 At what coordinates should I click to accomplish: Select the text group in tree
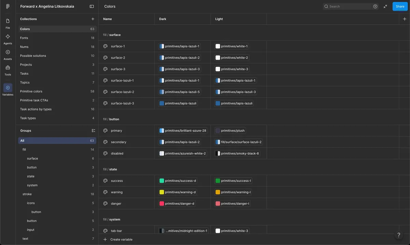coord(57,239)
